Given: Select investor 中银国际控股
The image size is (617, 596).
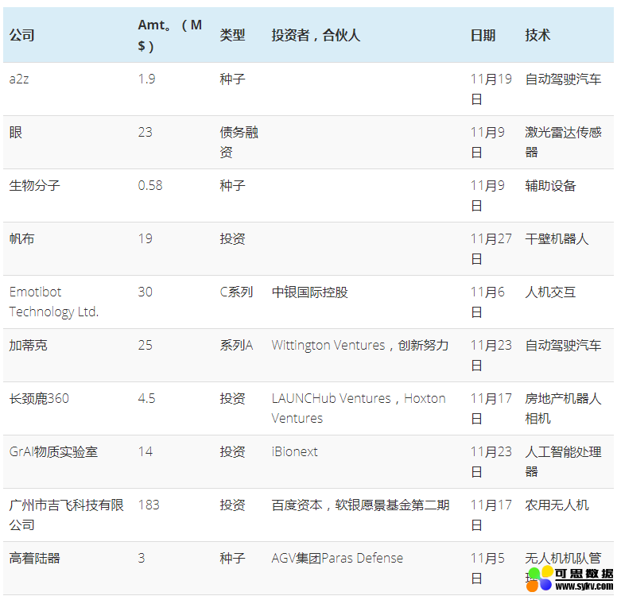Looking at the screenshot, I should coord(309,292).
